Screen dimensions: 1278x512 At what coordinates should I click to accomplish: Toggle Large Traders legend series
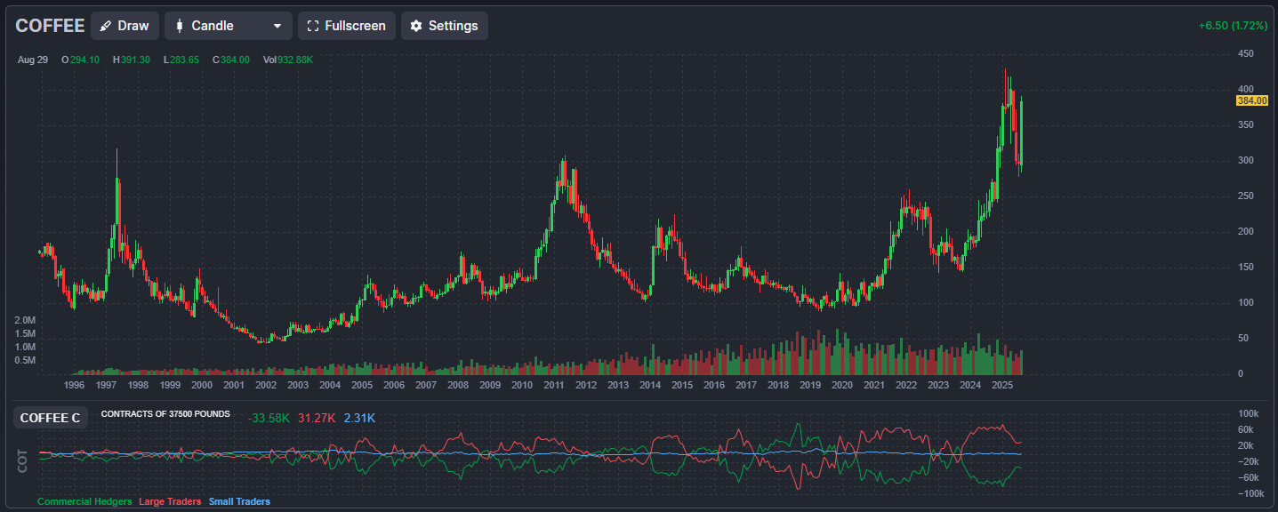170,501
